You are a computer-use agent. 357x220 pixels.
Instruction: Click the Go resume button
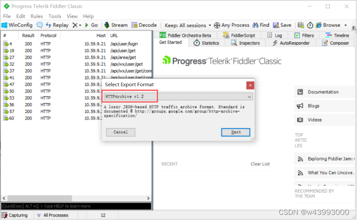click(92, 25)
